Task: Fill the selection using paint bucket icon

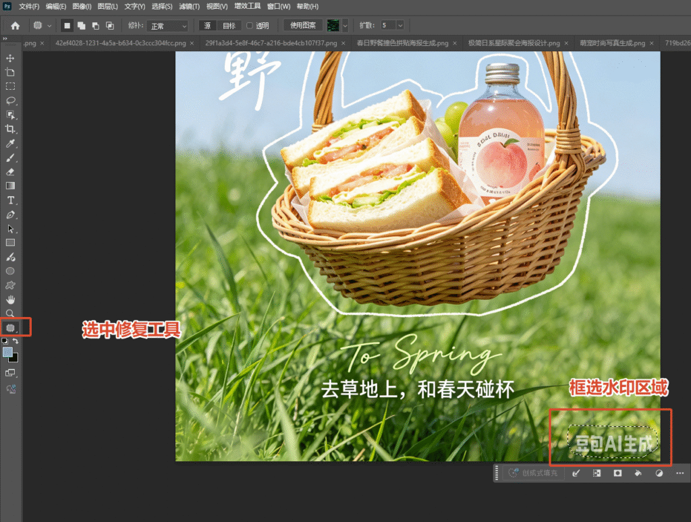Action: click(x=638, y=473)
